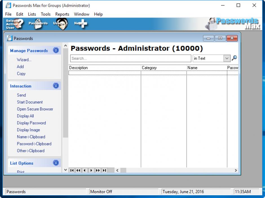Click the list horizontal scroll right arrow
265x198 pixels.
click(x=236, y=170)
